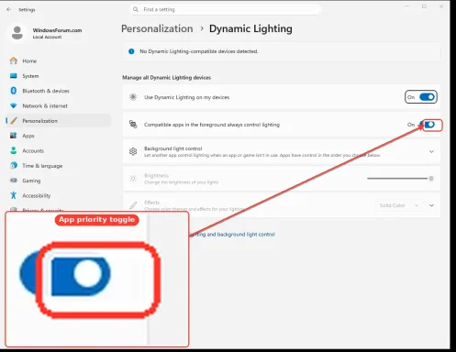Go back to Personalization breadcrumb

click(x=157, y=28)
